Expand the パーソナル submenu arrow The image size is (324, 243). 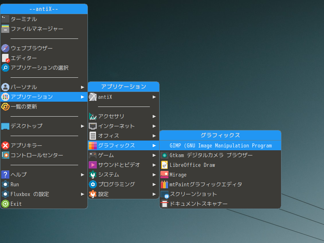click(83, 87)
